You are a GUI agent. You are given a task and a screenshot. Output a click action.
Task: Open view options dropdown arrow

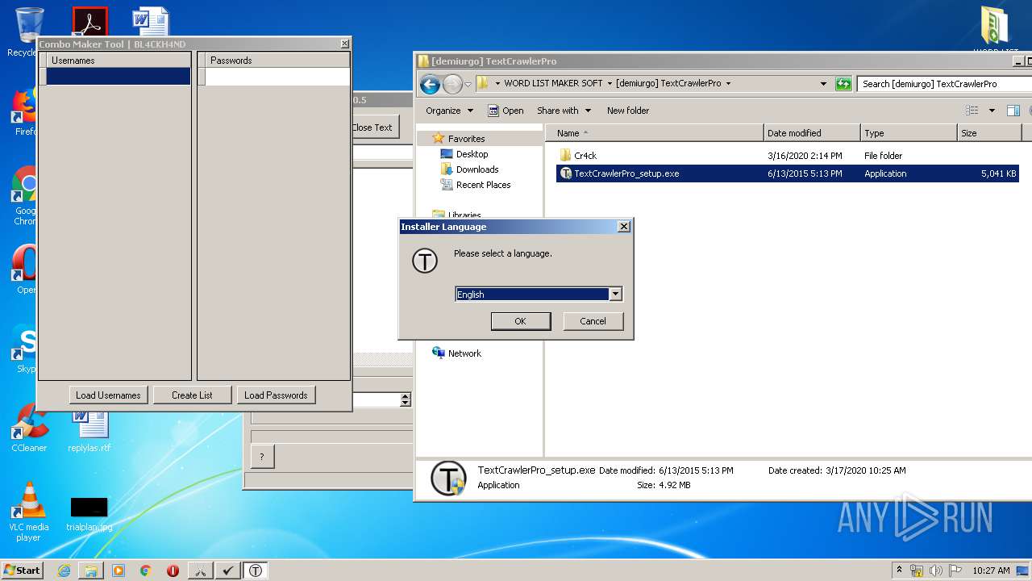click(x=992, y=111)
